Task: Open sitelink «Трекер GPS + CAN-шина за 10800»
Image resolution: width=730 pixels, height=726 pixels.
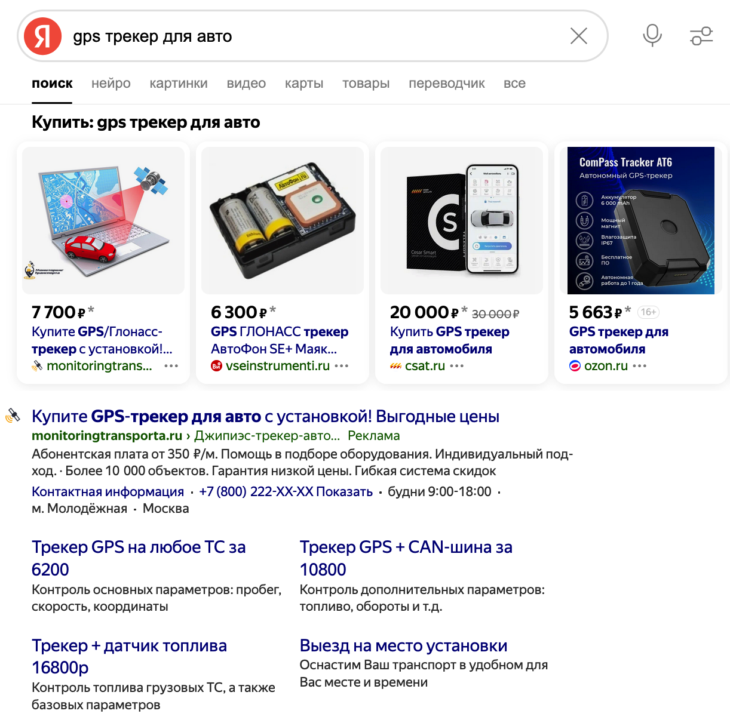Action: 406,558
